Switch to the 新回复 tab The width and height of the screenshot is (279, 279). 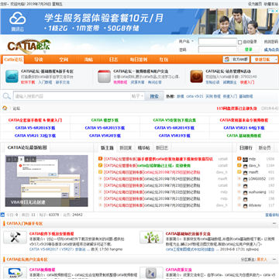(x=126, y=148)
